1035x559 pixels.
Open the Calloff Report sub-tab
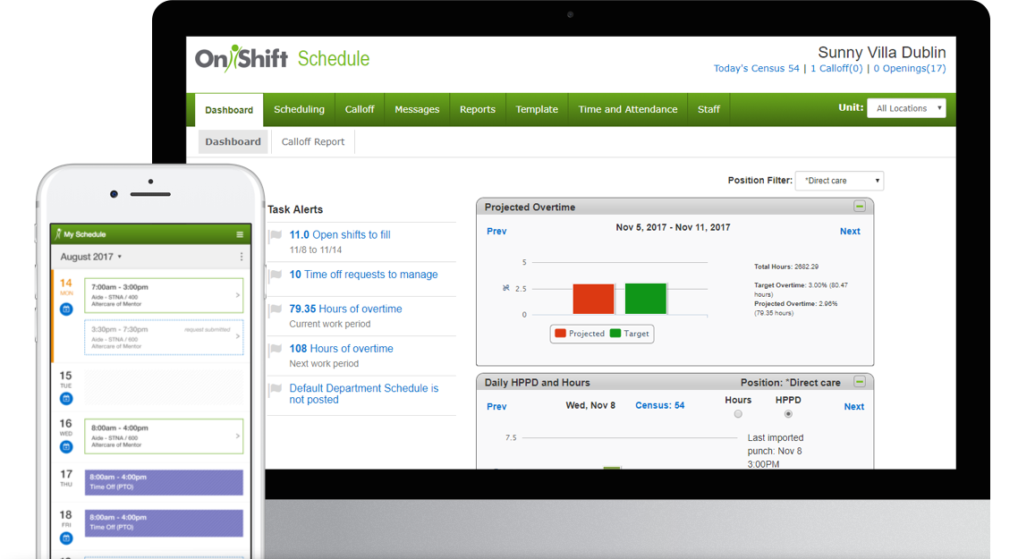point(312,141)
